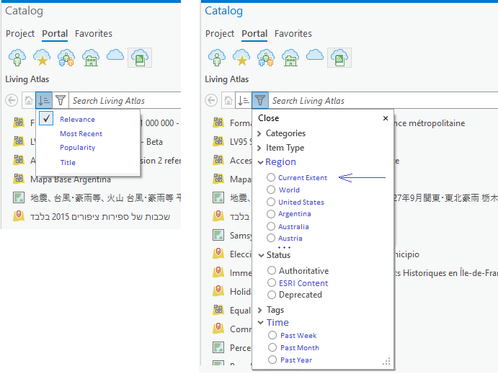Click Home icon in left Catalog pane
This screenshot has height=374, width=498.
point(29,100)
